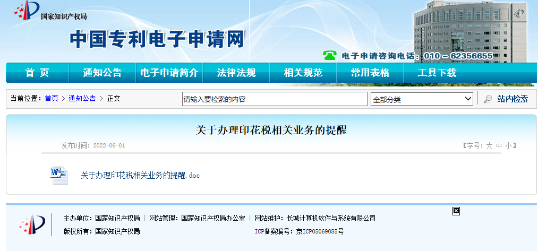Open the 电子申请简介 navigation tab
The height and width of the screenshot is (252, 538).
(x=169, y=73)
